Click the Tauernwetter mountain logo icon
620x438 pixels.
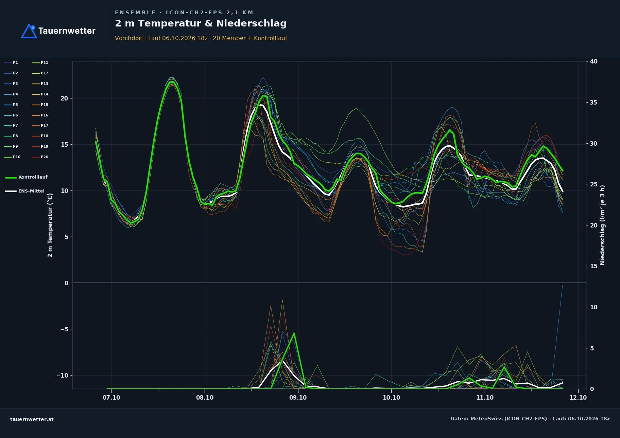(29, 31)
